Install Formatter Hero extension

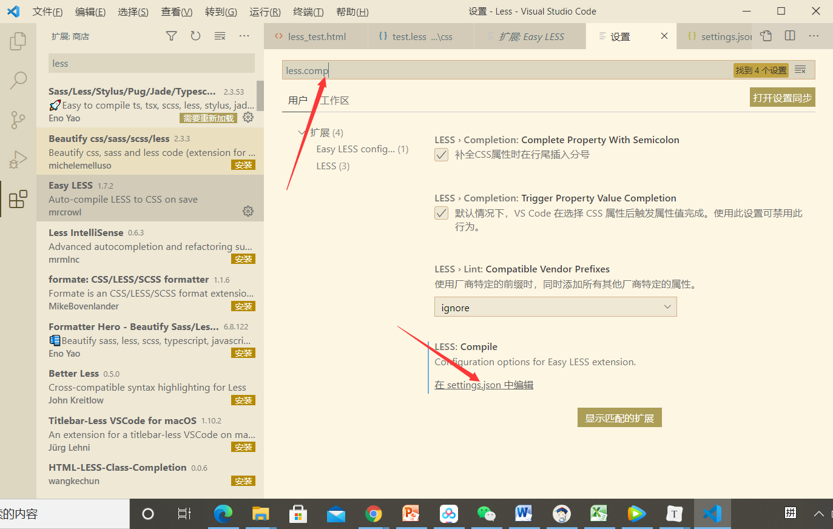[243, 353]
